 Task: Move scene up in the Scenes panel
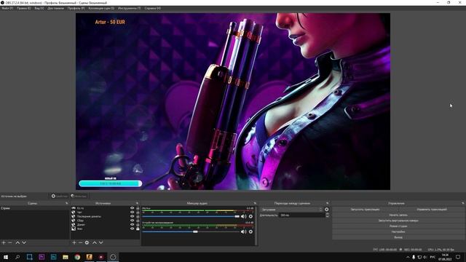(x=17, y=242)
